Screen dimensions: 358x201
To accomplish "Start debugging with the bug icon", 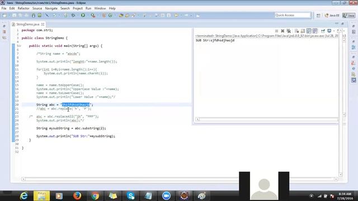I will coord(73,16).
